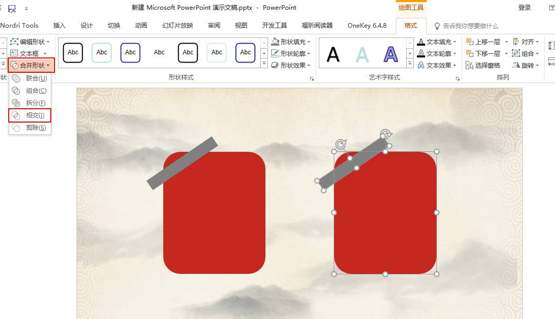The width and height of the screenshot is (555, 319).
Task: Open Text Effects (文本效果) options
Action: tap(437, 66)
